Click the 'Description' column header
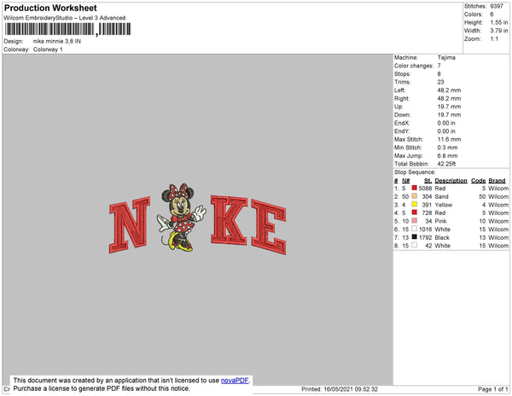This screenshot has width=512, height=396. pyautogui.click(x=451, y=181)
